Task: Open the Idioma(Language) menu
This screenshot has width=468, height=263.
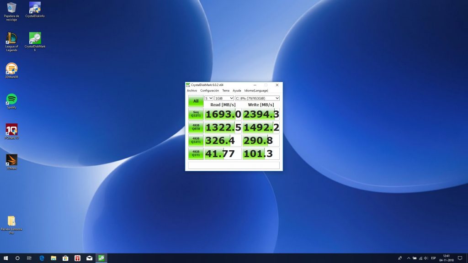Action: pyautogui.click(x=256, y=91)
